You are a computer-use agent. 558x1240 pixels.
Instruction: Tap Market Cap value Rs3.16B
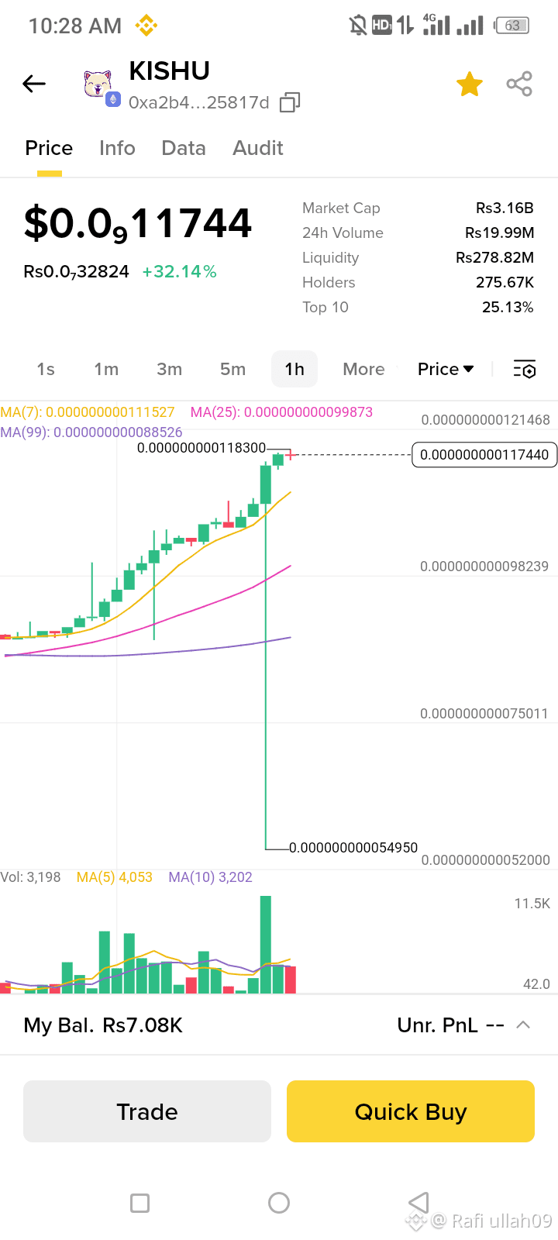coord(505,208)
